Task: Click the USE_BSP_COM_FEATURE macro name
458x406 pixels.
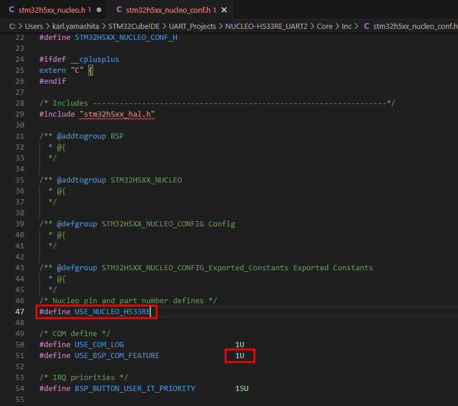Action: (x=117, y=356)
